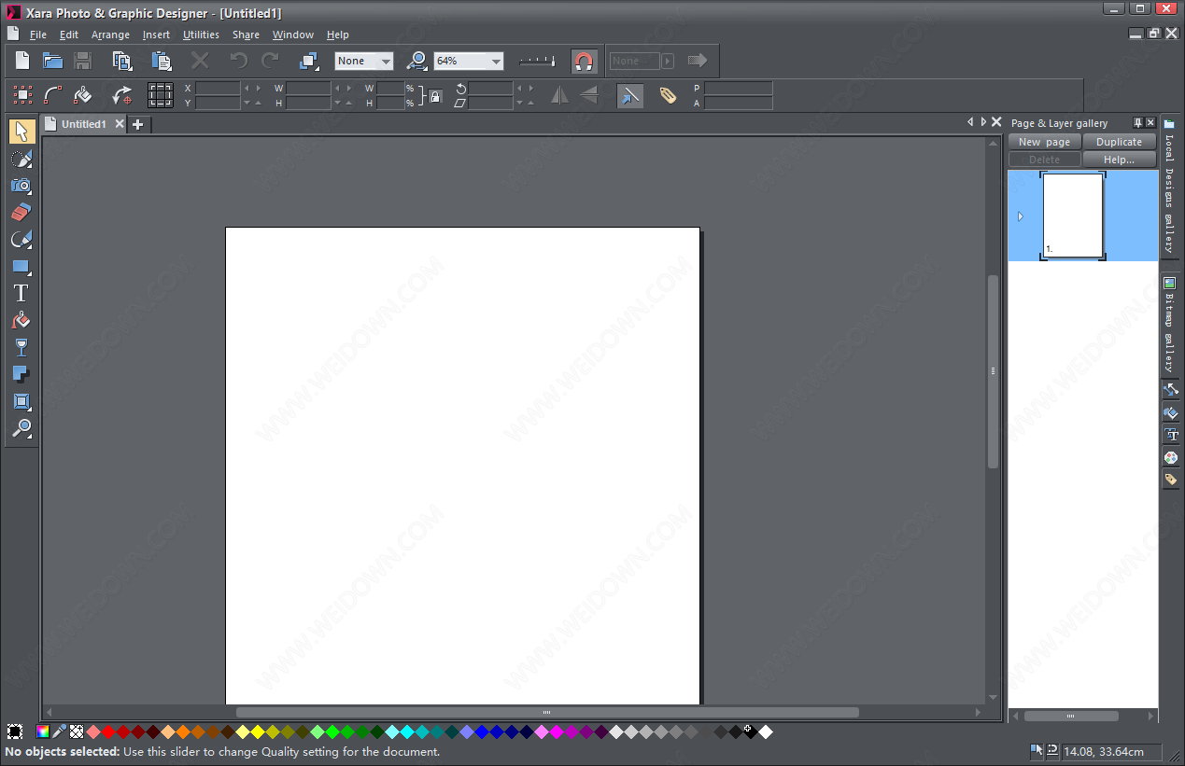Click the Copy icon

[122, 61]
